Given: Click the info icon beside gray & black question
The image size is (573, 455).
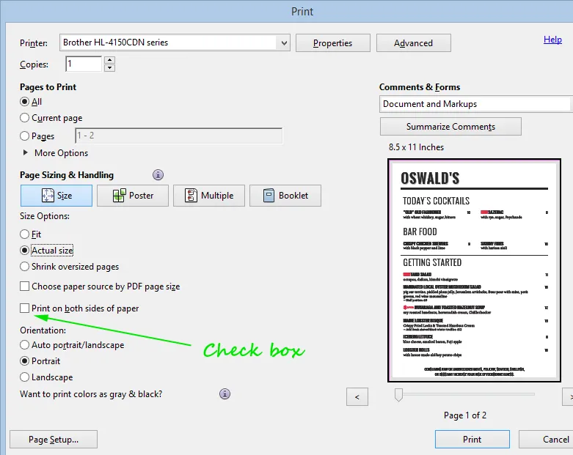Looking at the screenshot, I should click(x=225, y=393).
